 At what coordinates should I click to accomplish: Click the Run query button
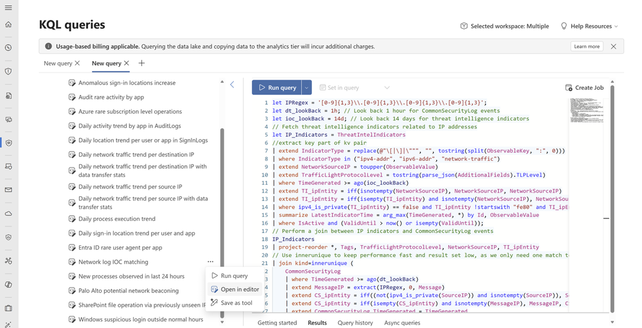[277, 87]
